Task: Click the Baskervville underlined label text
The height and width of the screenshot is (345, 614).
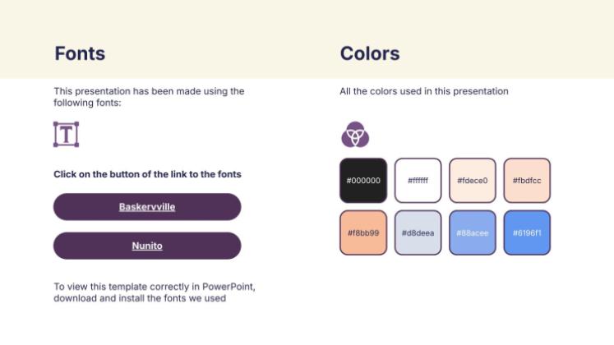Action: pos(147,207)
